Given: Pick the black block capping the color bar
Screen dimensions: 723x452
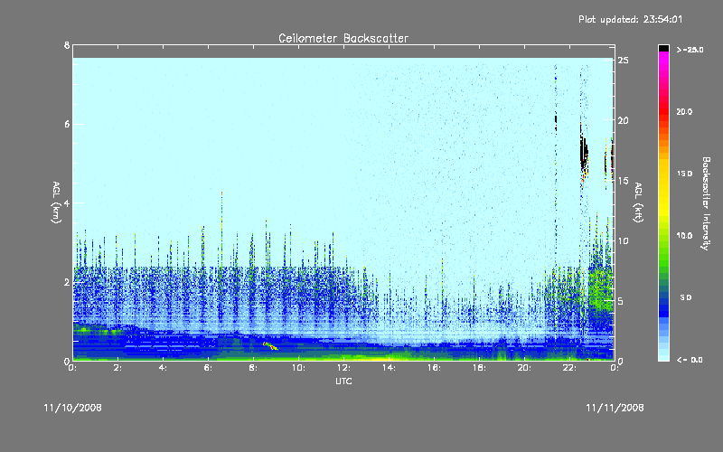Looking at the screenshot, I should click(x=663, y=48).
